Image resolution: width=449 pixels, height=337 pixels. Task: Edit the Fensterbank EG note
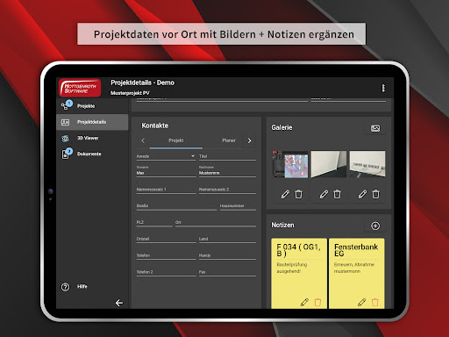(362, 302)
